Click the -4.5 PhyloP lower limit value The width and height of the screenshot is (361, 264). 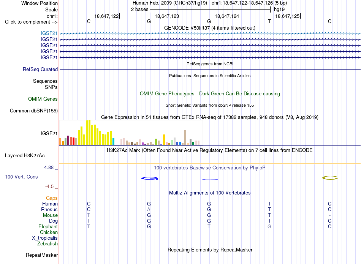click(x=49, y=187)
